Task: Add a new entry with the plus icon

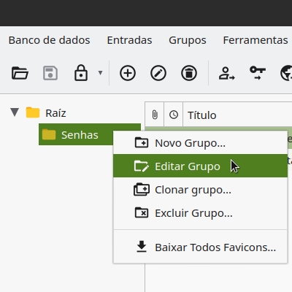Action: (128, 73)
